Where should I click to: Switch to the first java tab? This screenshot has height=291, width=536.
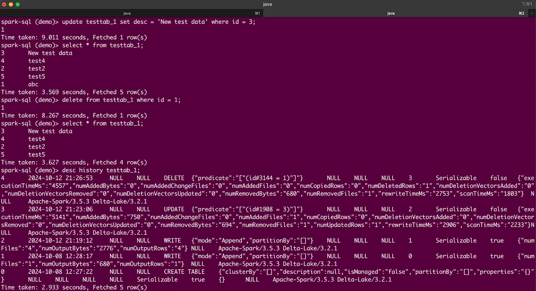pos(127,13)
